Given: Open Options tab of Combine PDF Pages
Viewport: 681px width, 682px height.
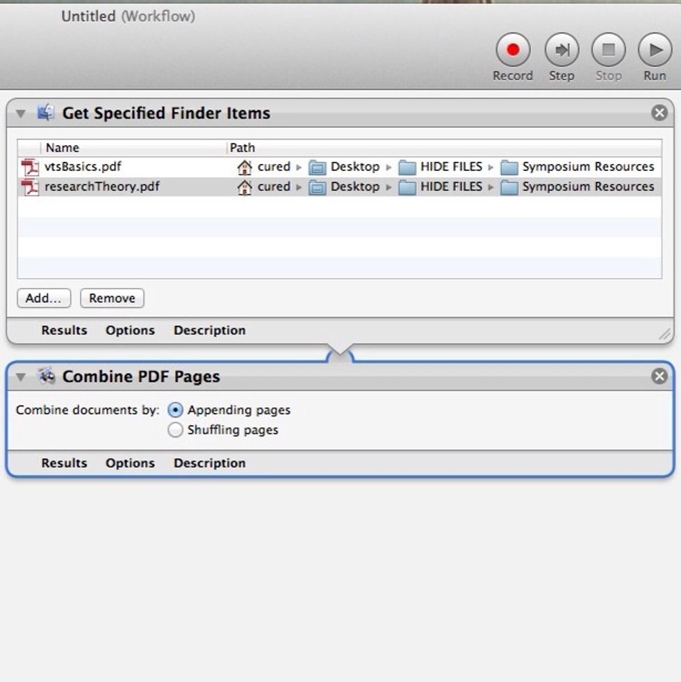Looking at the screenshot, I should pos(130,463).
